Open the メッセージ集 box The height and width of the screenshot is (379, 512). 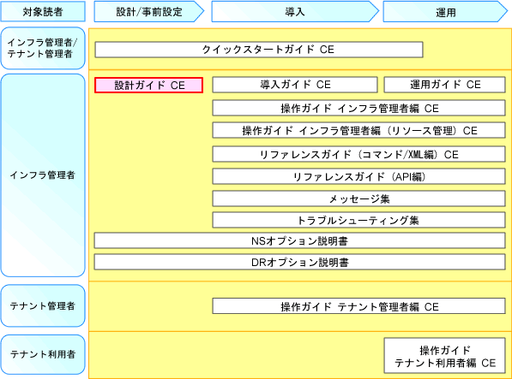pyautogui.click(x=358, y=198)
